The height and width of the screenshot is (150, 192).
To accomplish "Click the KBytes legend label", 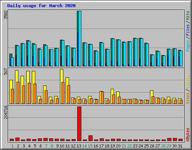I will [x=187, y=135].
